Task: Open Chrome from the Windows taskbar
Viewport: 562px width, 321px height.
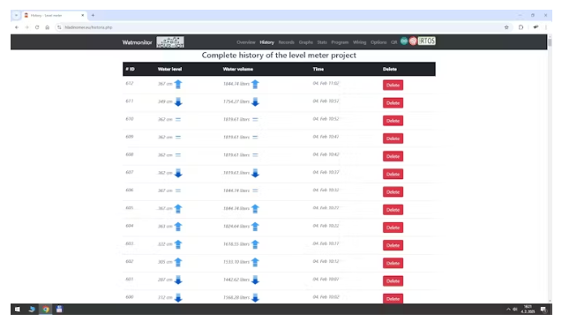Action: tap(46, 310)
